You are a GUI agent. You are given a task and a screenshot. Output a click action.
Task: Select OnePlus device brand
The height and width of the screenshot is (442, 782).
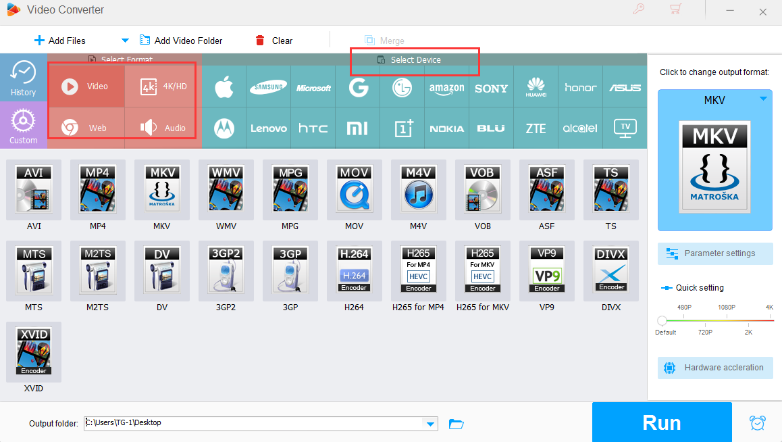tap(402, 128)
